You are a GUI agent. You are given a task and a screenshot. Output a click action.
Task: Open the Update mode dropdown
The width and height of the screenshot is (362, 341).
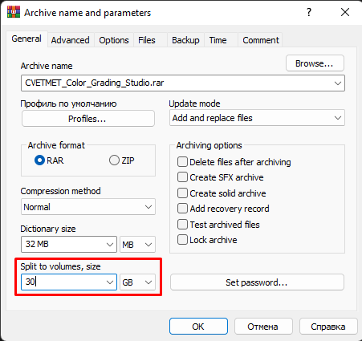(x=257, y=118)
